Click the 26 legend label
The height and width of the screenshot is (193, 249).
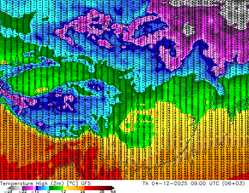click(82, 191)
